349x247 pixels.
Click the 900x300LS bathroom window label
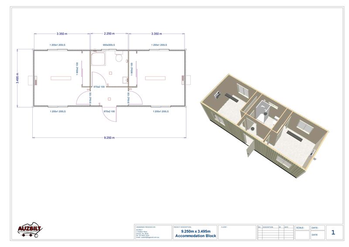click(x=109, y=45)
